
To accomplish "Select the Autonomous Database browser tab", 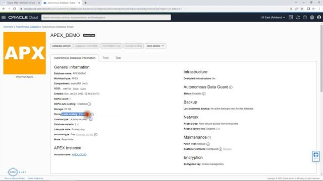I will [61, 3].
